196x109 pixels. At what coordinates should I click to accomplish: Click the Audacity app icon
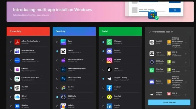[63, 106]
